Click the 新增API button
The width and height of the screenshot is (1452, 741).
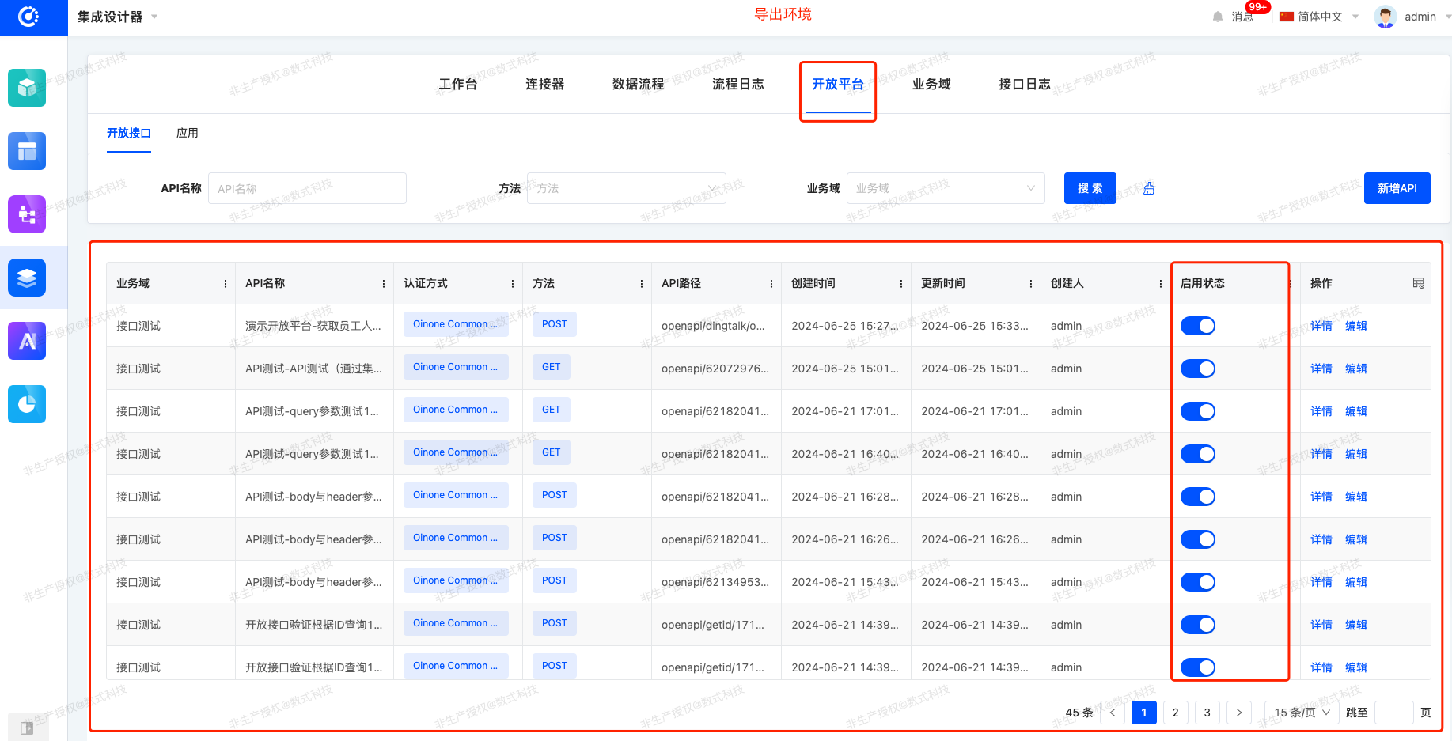coord(1397,188)
